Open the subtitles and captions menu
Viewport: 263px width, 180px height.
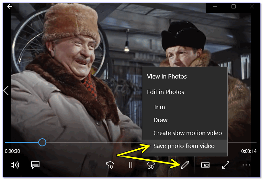[x=35, y=165]
